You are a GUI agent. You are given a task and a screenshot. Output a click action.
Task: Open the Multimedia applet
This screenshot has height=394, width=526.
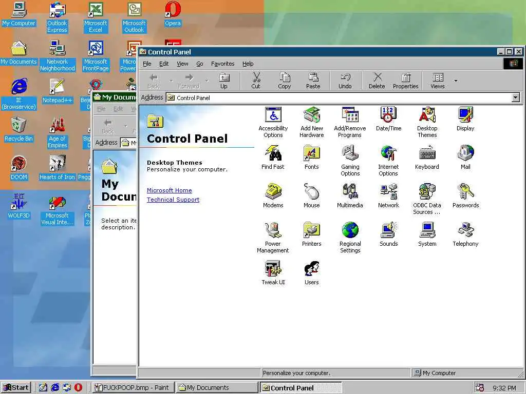350,195
